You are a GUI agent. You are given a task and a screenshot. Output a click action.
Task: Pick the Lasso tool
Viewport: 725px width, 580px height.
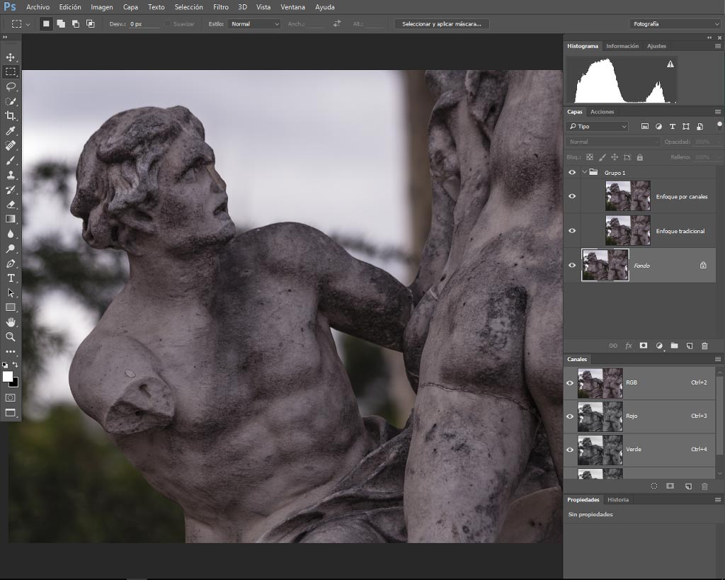[10, 86]
